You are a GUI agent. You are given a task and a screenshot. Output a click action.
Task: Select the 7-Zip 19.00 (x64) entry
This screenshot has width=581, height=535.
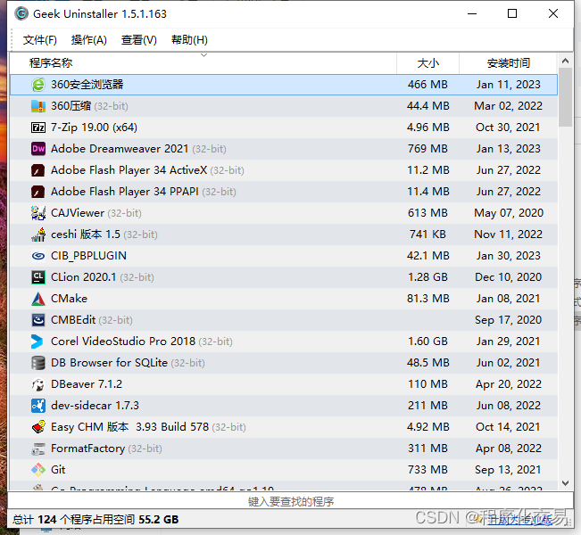[x=94, y=128]
